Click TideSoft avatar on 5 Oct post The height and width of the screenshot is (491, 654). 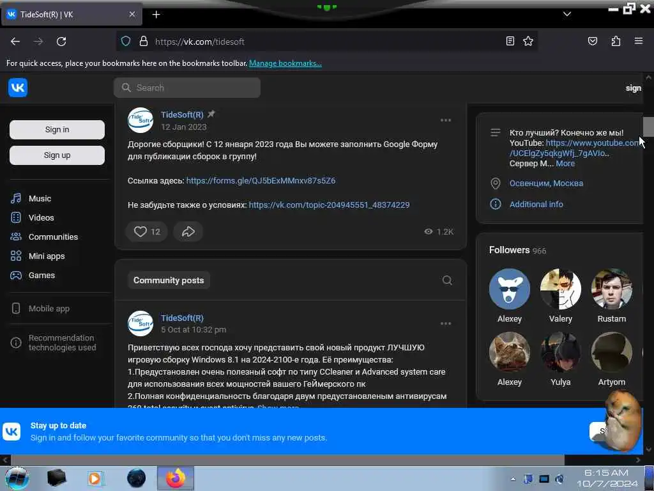(x=140, y=323)
